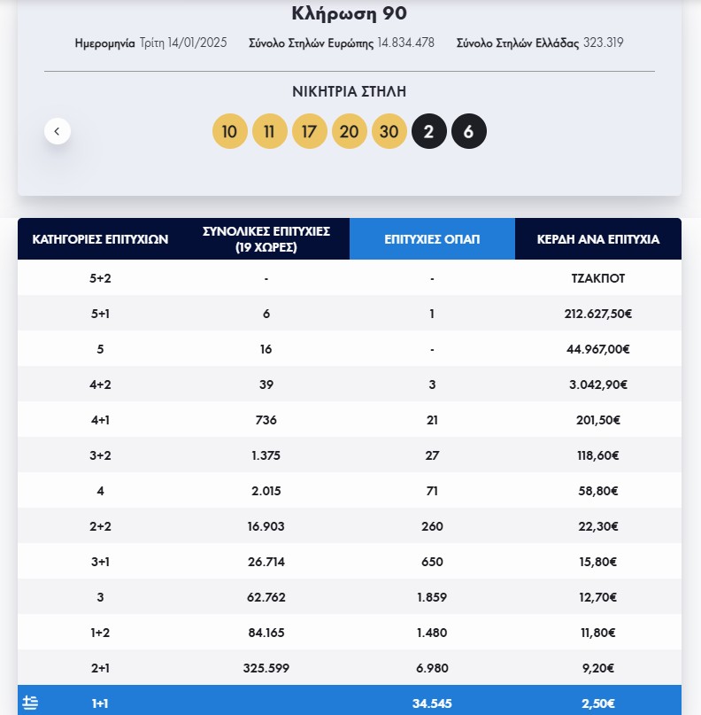
Task: Click the Κλήρωση 90 title
Action: [x=349, y=14]
